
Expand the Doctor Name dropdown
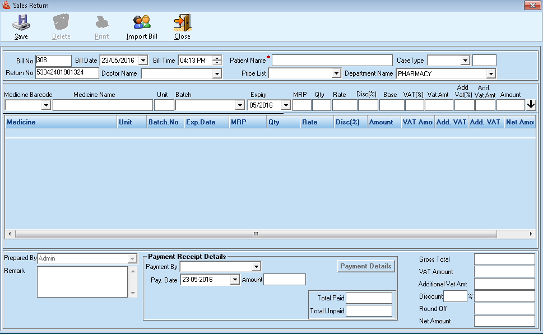tap(217, 74)
